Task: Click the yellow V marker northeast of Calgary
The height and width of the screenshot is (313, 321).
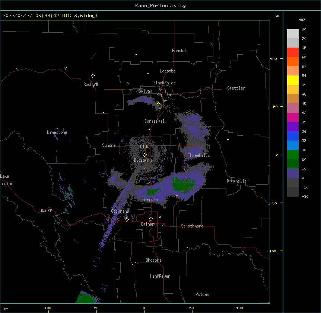Action: [160, 217]
